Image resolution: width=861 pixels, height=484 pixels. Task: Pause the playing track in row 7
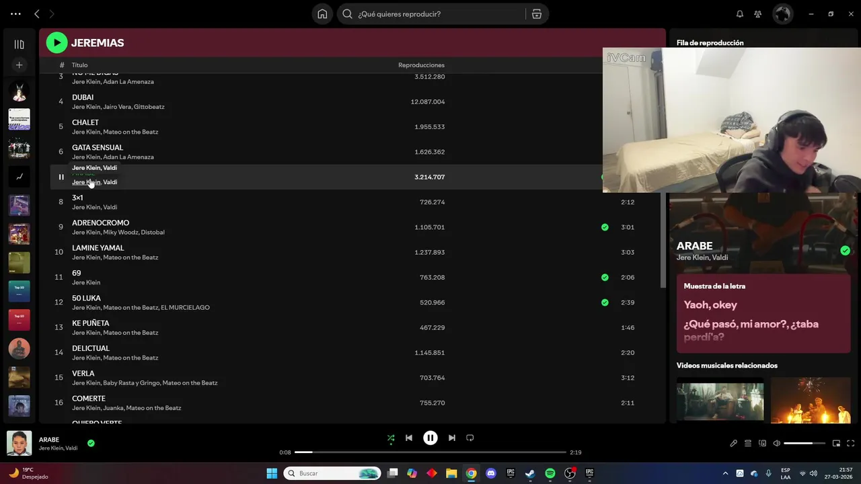tap(61, 177)
